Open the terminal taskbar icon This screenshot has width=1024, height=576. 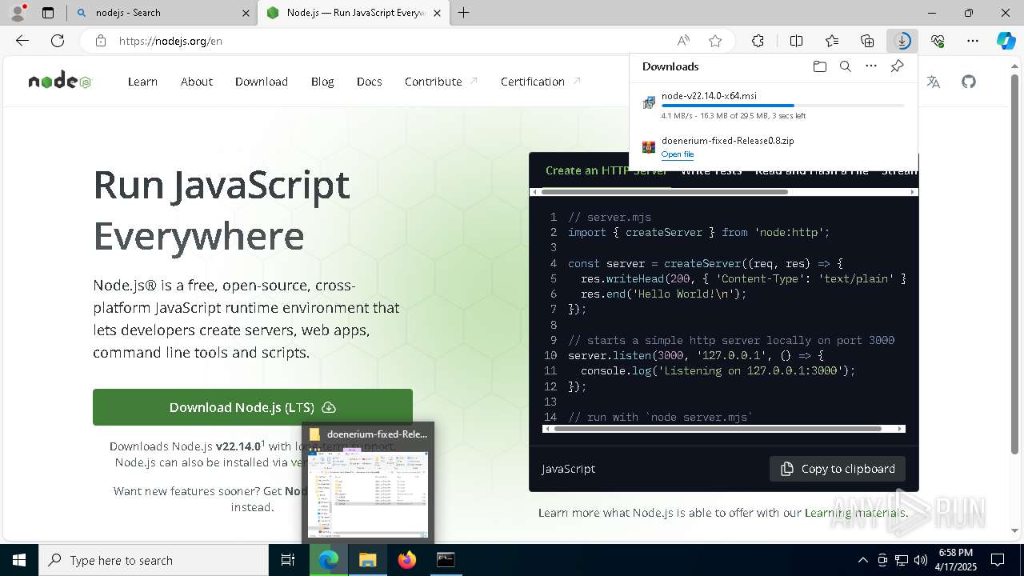click(x=446, y=560)
